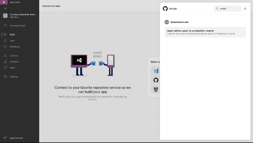Select react-native-apps-to-production-starter repository
Viewport: 253px width, 143px height.
click(205, 32)
